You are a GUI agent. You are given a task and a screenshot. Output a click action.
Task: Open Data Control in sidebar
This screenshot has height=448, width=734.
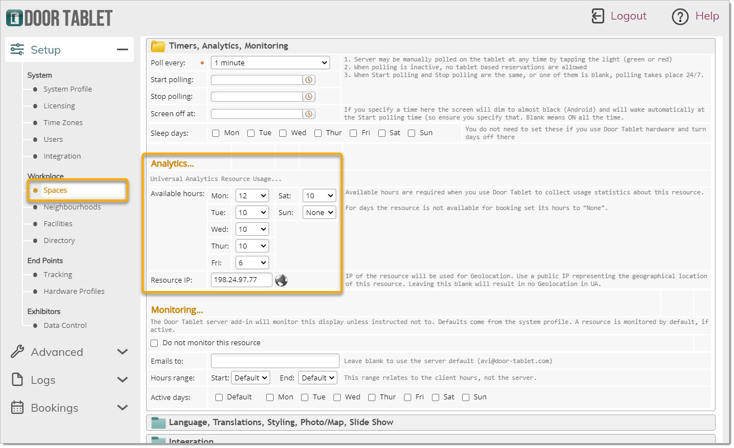tap(65, 326)
